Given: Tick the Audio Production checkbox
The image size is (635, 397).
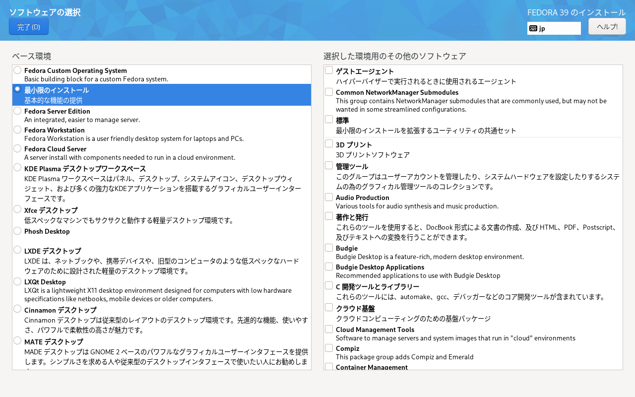Looking at the screenshot, I should click(x=329, y=197).
